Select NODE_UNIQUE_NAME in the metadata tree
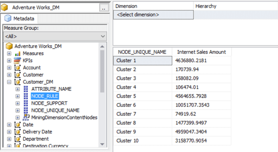The height and width of the screenshot is (152, 278). pos(55,110)
